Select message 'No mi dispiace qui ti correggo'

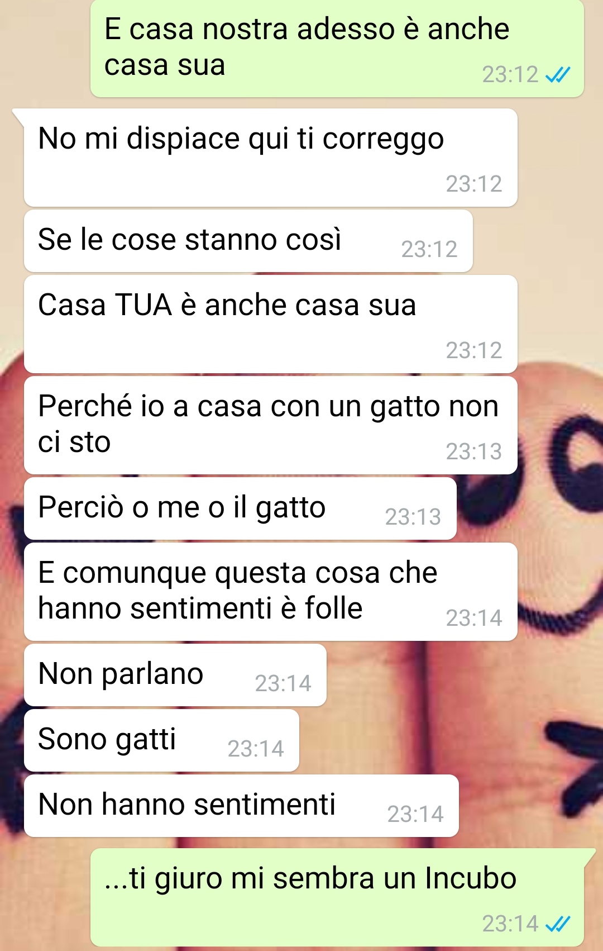pos(271,158)
